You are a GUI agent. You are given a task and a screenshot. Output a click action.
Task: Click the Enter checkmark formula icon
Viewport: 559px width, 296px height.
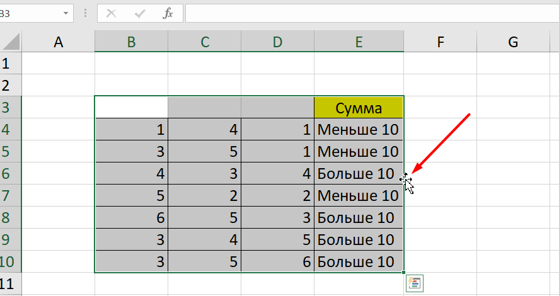pyautogui.click(x=140, y=13)
